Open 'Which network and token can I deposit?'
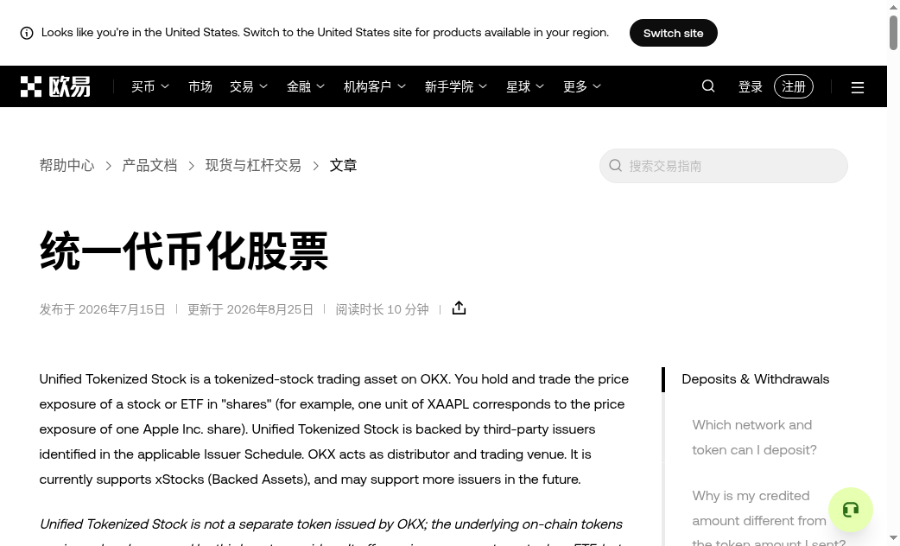Screen dimensions: 900x546 (754, 437)
